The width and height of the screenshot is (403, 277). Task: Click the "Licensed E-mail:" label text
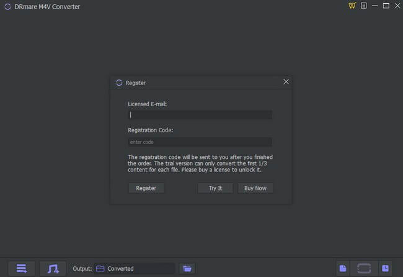148,104
